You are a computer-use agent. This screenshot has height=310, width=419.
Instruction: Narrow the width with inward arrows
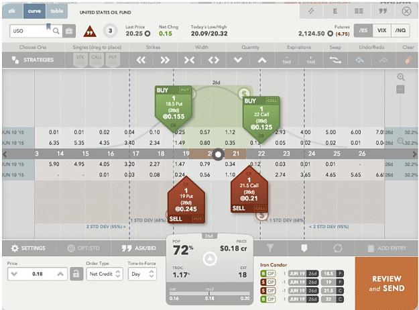click(x=189, y=60)
